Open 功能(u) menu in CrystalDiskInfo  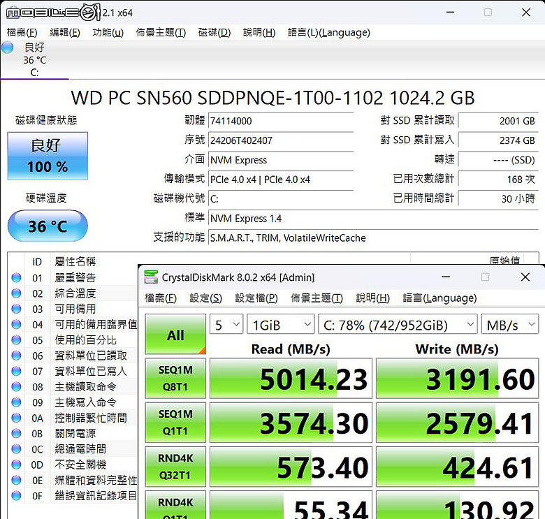(108, 33)
